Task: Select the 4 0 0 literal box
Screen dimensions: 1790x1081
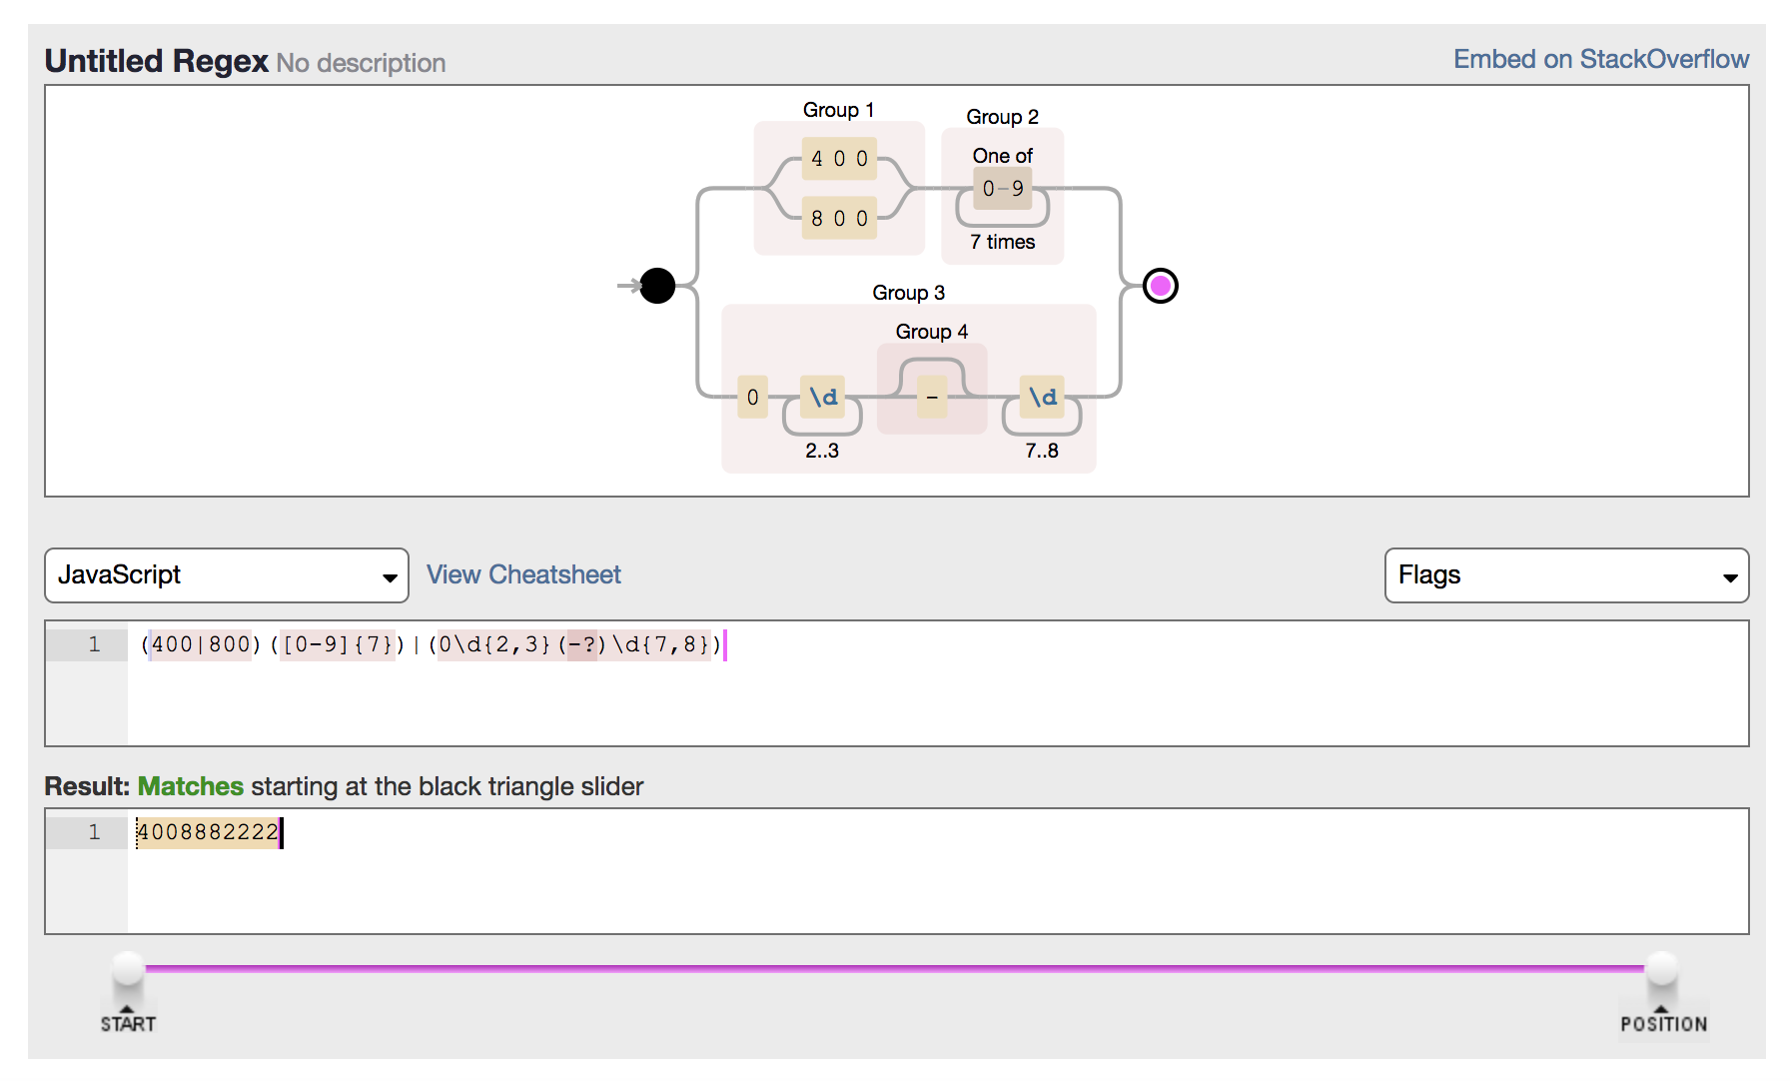Action: pos(839,159)
